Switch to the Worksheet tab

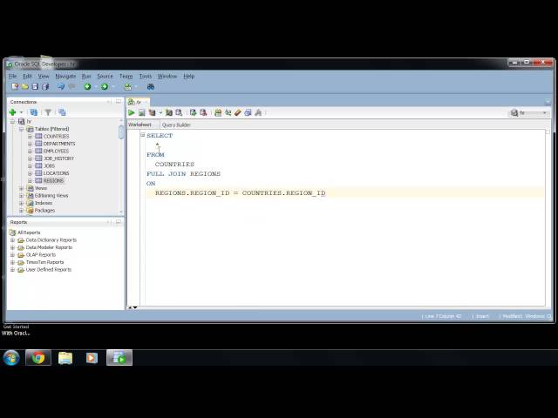click(x=139, y=125)
